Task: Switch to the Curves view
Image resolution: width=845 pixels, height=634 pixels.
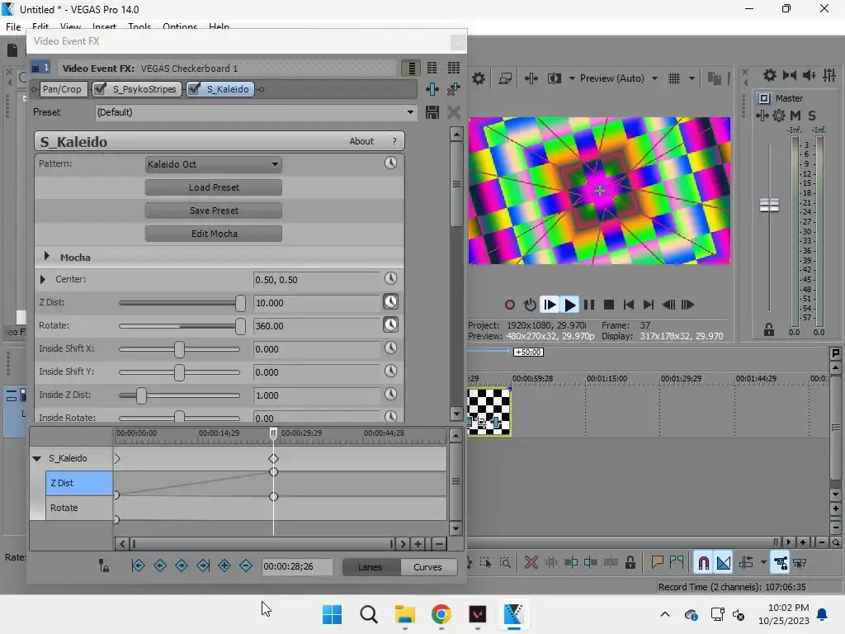Action: (428, 567)
